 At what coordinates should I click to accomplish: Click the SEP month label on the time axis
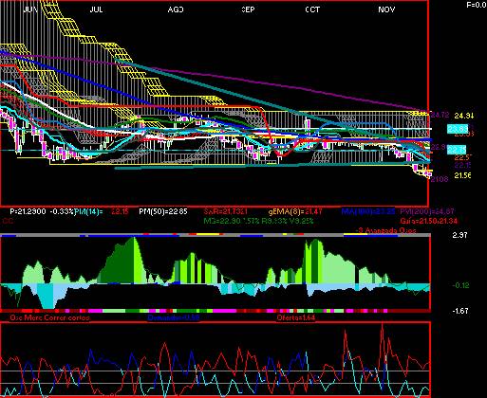pyautogui.click(x=248, y=9)
